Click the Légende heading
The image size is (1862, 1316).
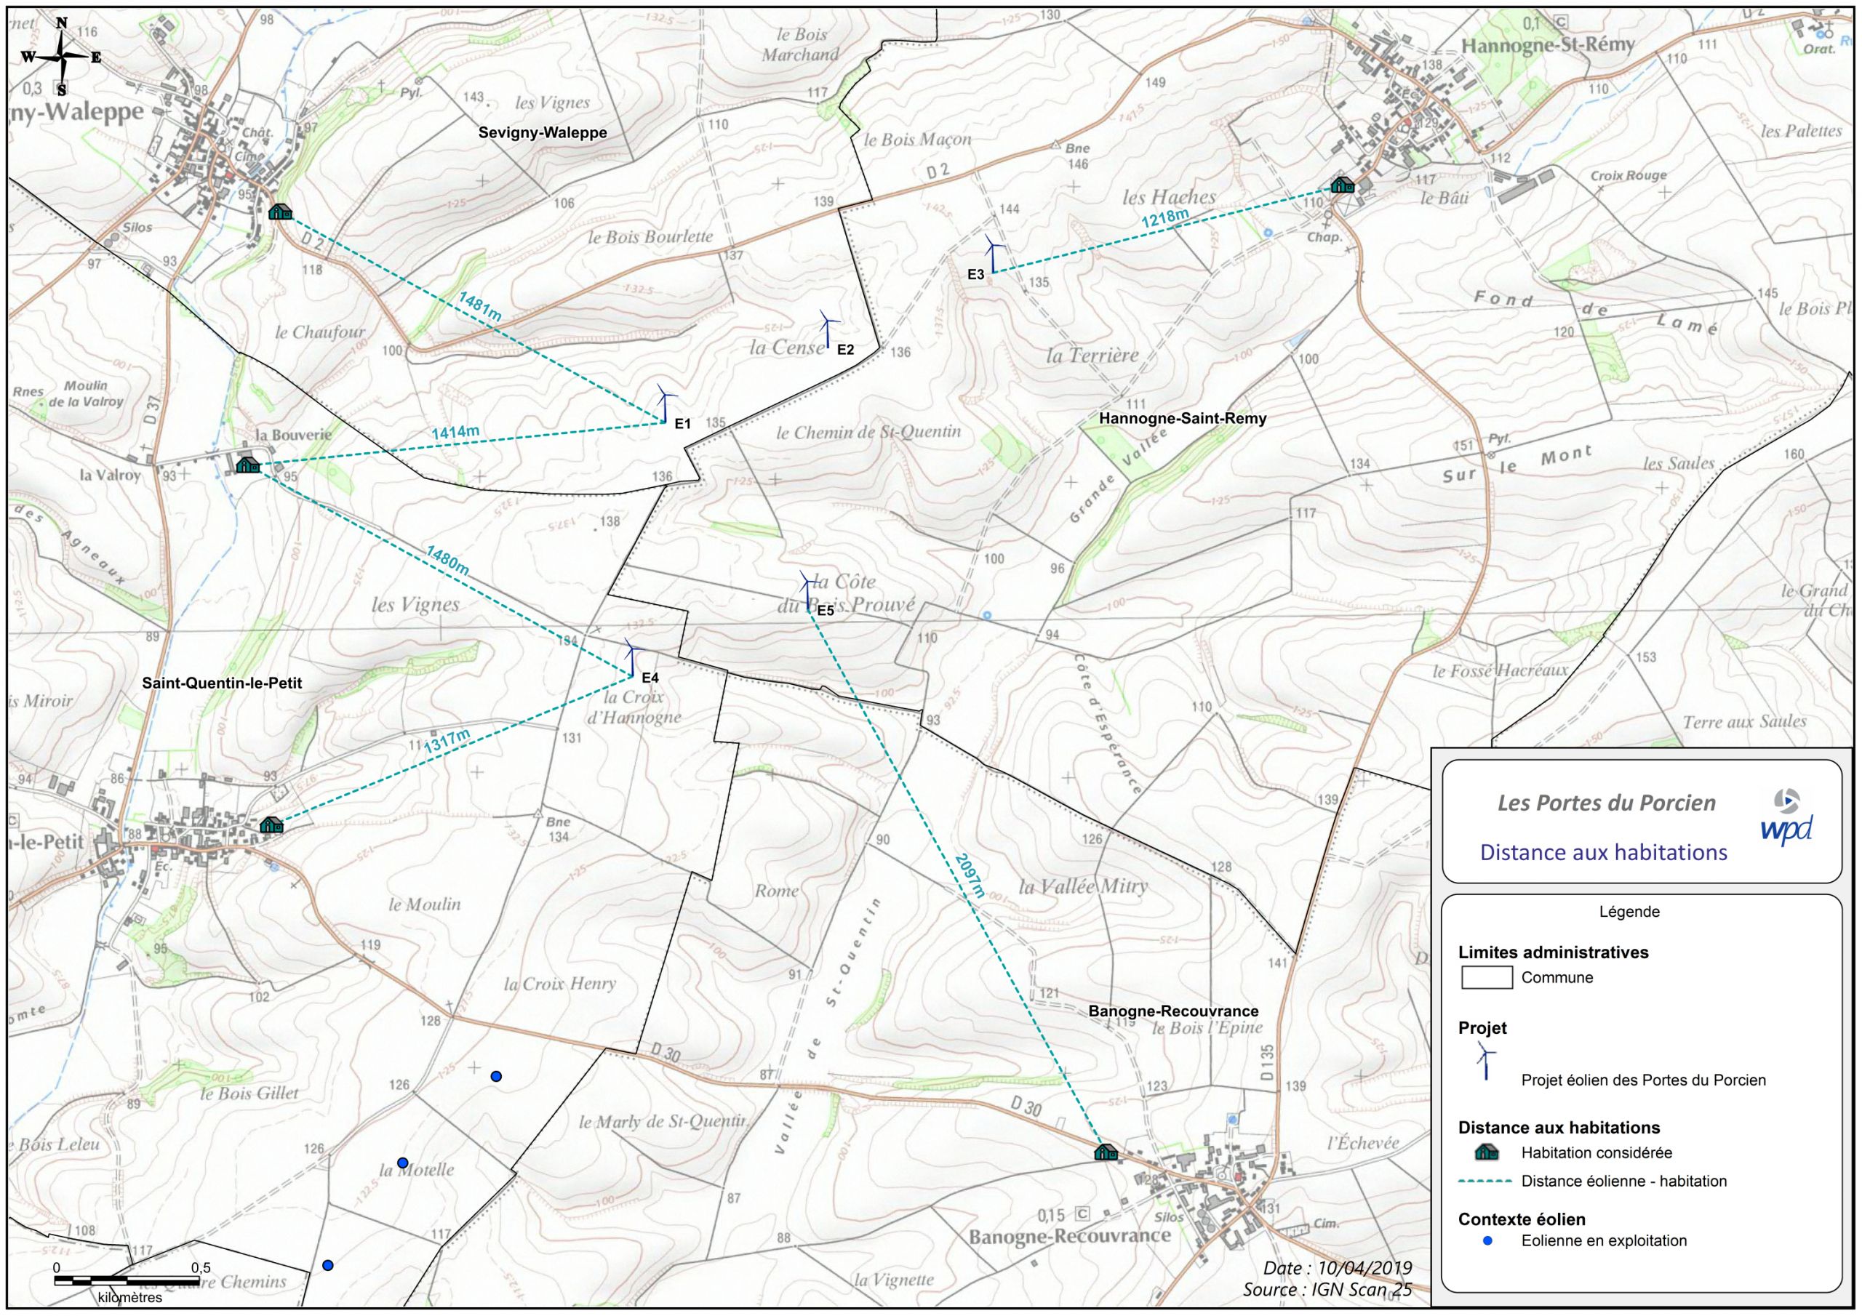coord(1629,912)
